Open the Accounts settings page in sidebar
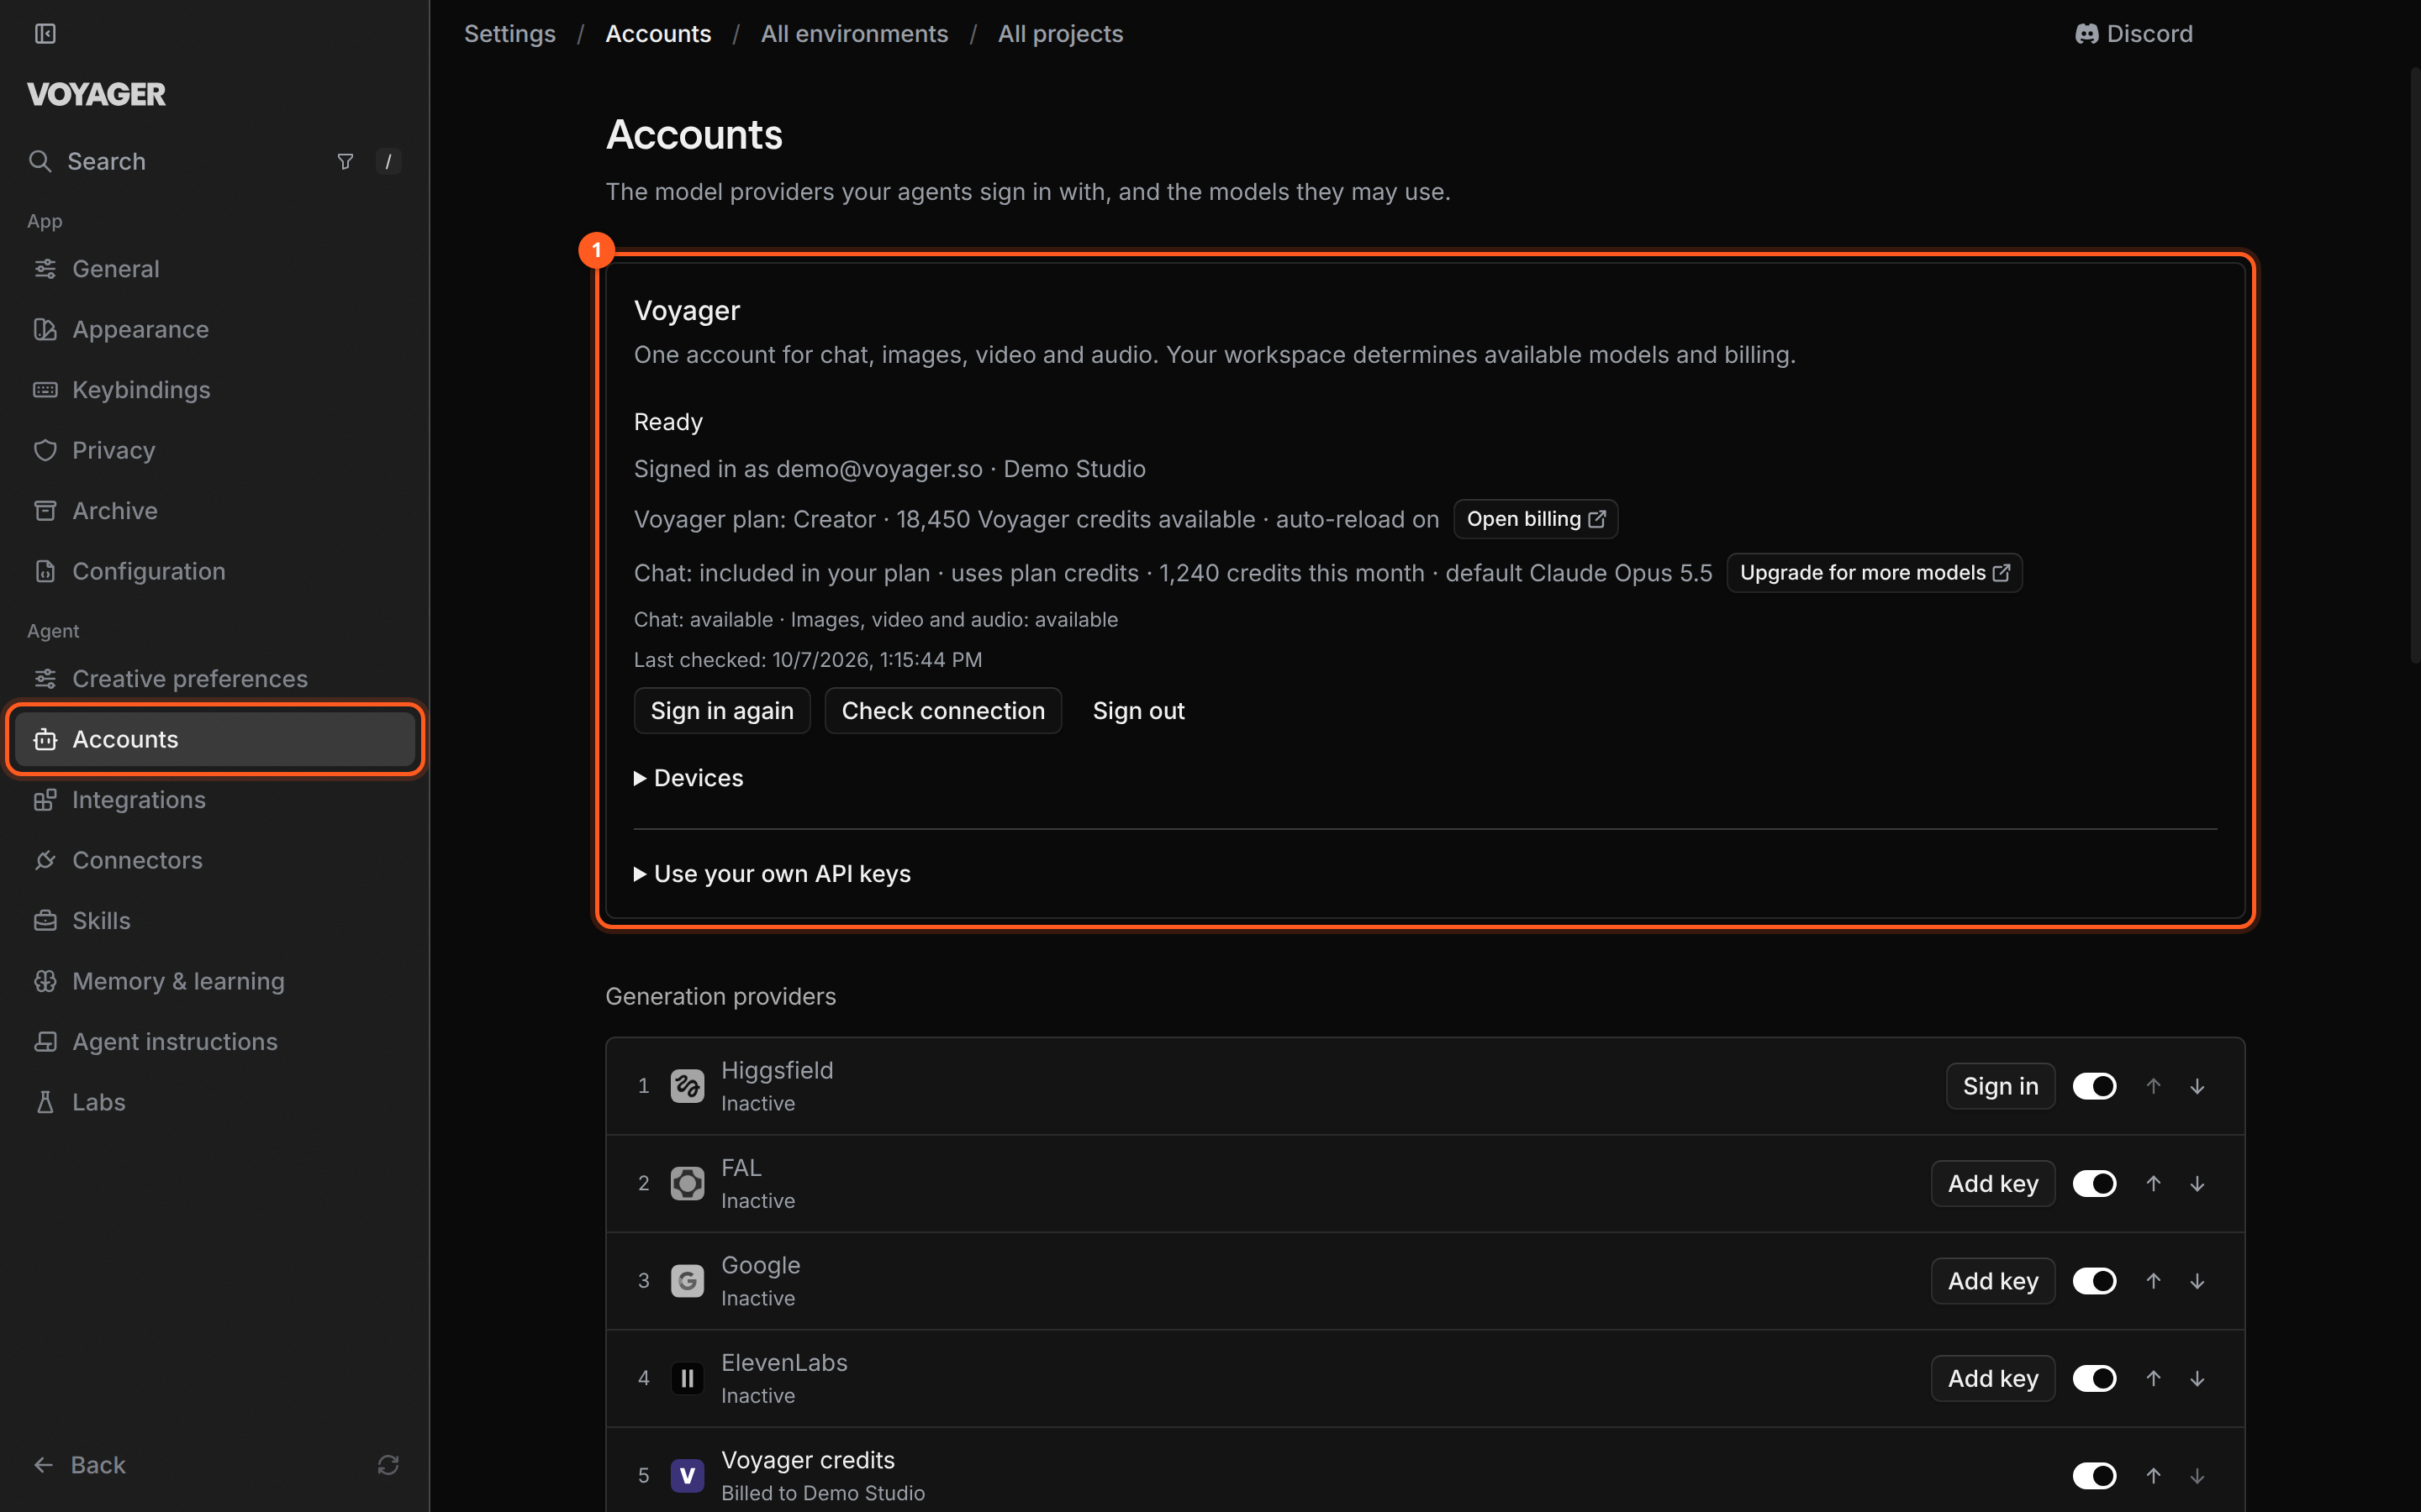Screen dimensions: 2421x1512 click(215, 739)
